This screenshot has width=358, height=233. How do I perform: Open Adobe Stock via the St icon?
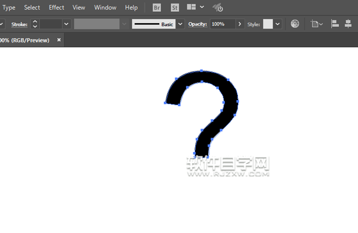point(175,8)
